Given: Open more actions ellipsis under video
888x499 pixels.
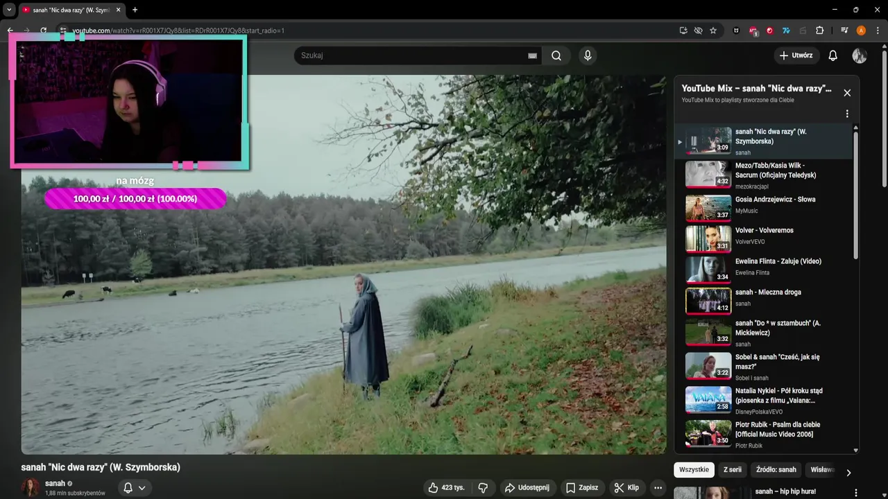Looking at the screenshot, I should (658, 487).
